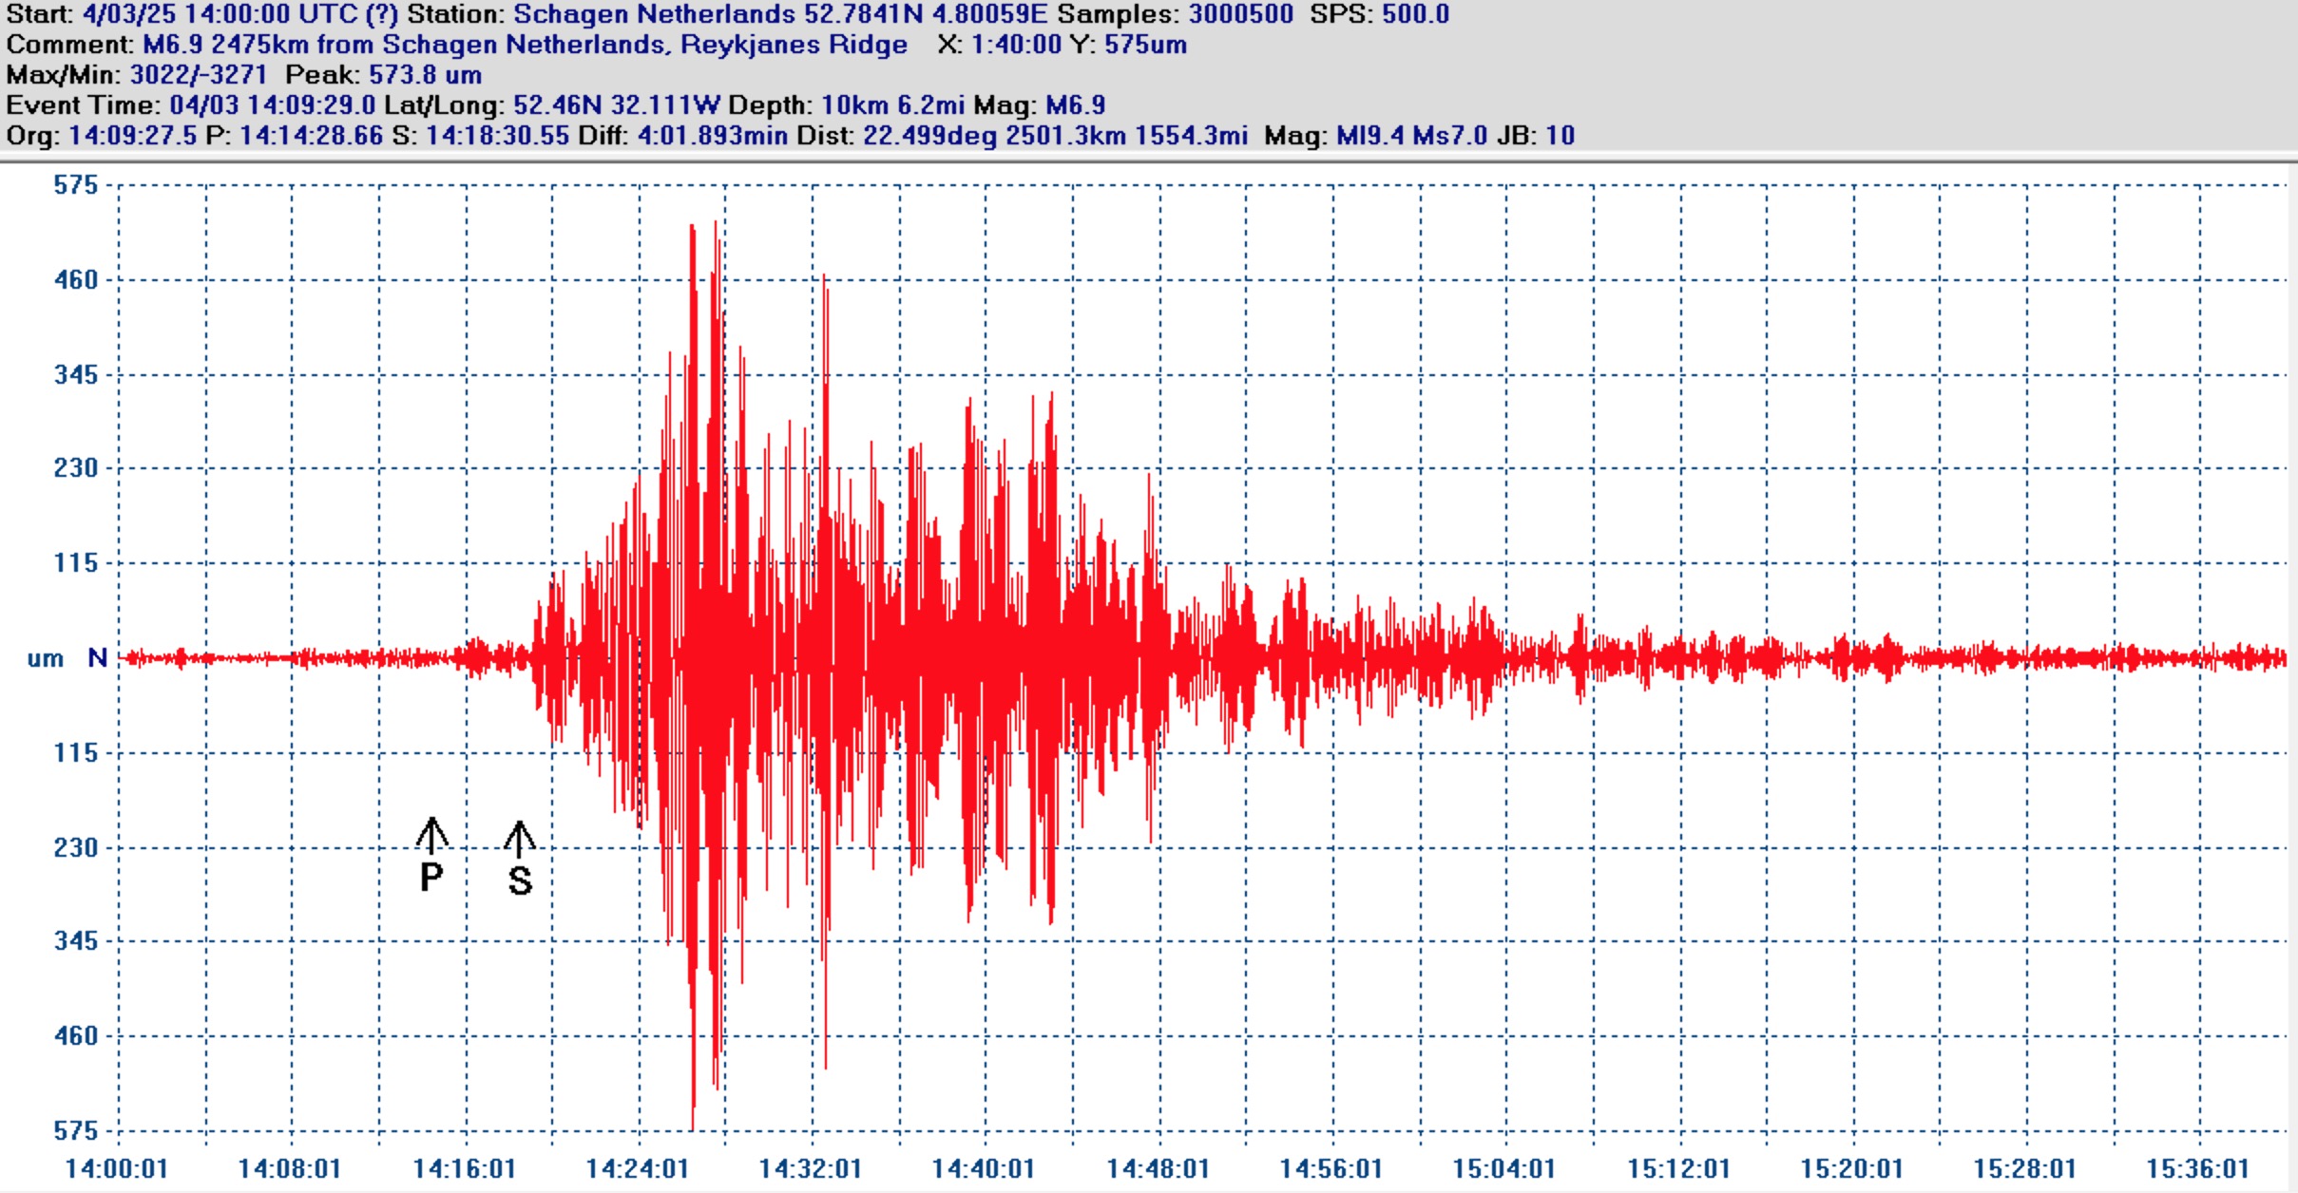The width and height of the screenshot is (2298, 1193).
Task: Click the P wave arrival arrow marker
Action: [x=431, y=835]
